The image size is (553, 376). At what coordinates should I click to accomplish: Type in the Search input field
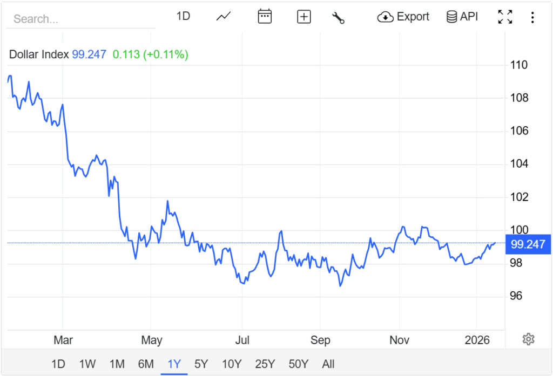pyautogui.click(x=81, y=19)
